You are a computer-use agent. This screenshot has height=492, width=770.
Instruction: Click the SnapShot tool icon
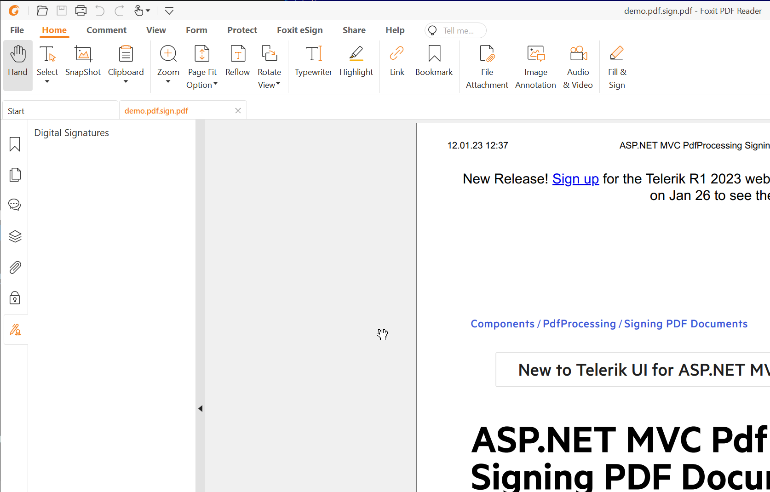coord(83,55)
